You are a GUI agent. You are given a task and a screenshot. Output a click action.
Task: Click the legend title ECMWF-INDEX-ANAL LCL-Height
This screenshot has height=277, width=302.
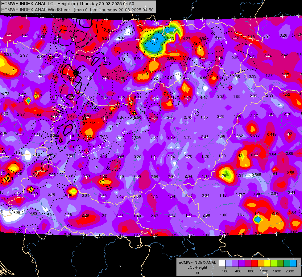click(197, 265)
